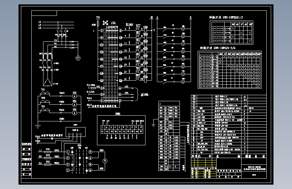The image size is (292, 189).
Task: Click the L1 line label at the top busbars
Action: [x=40, y=22]
